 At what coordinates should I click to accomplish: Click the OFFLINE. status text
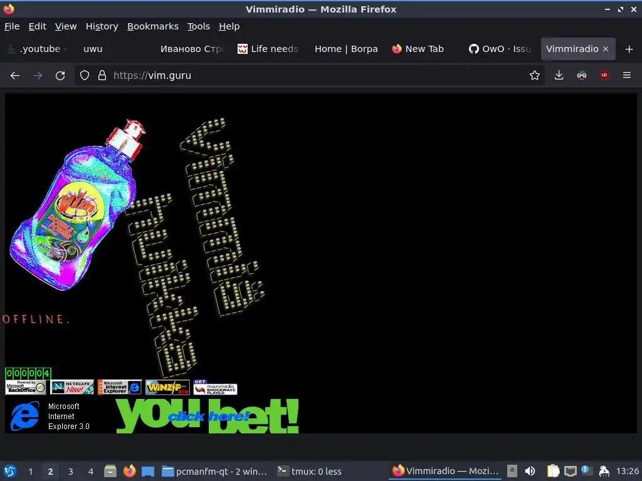pos(36,319)
